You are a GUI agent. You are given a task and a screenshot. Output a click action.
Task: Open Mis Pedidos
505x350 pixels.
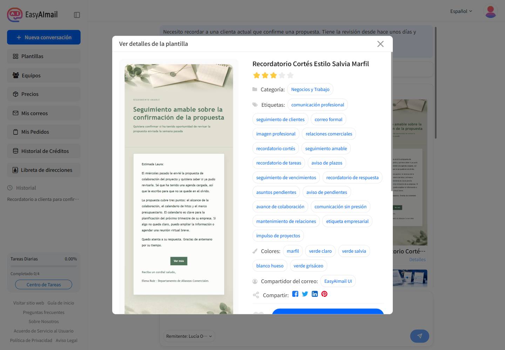pos(44,132)
